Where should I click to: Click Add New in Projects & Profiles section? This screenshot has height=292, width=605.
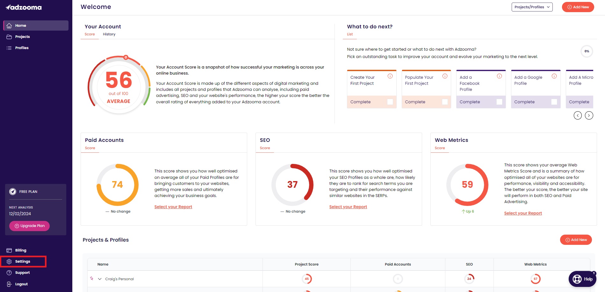[576, 240]
